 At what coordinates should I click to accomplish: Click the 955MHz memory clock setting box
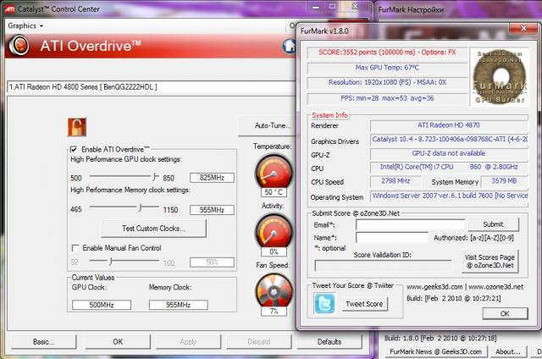212,210
